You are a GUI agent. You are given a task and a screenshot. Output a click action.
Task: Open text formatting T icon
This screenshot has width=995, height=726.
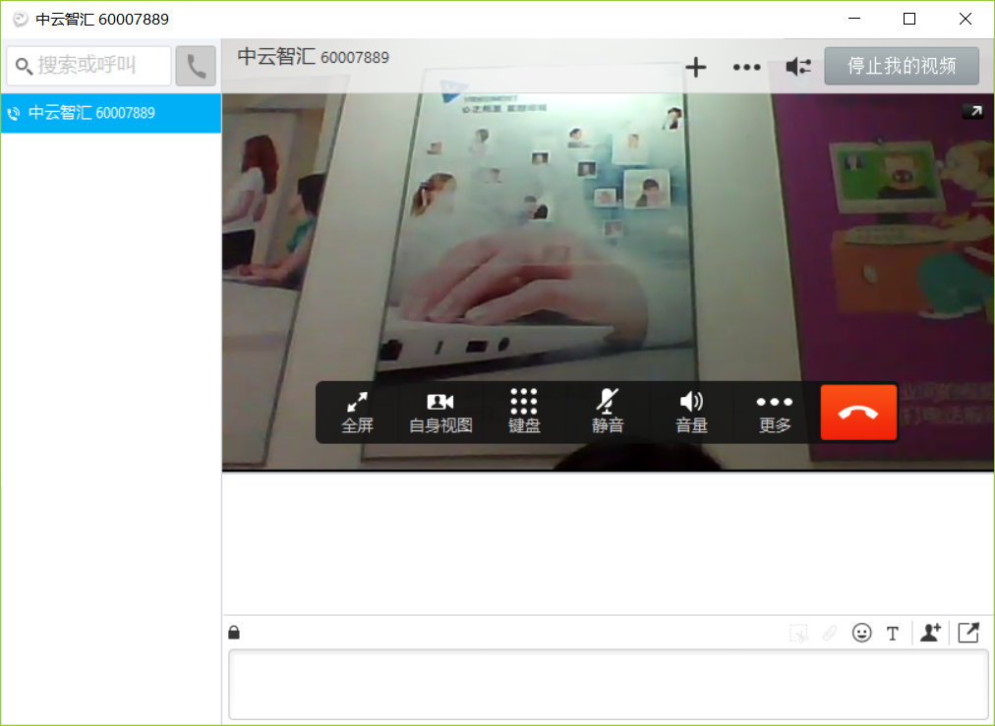tap(893, 634)
